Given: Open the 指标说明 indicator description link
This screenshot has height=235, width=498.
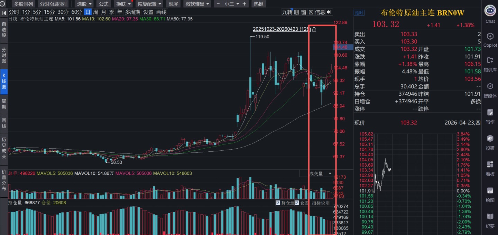Looking at the screenshot, I should pos(321,203).
